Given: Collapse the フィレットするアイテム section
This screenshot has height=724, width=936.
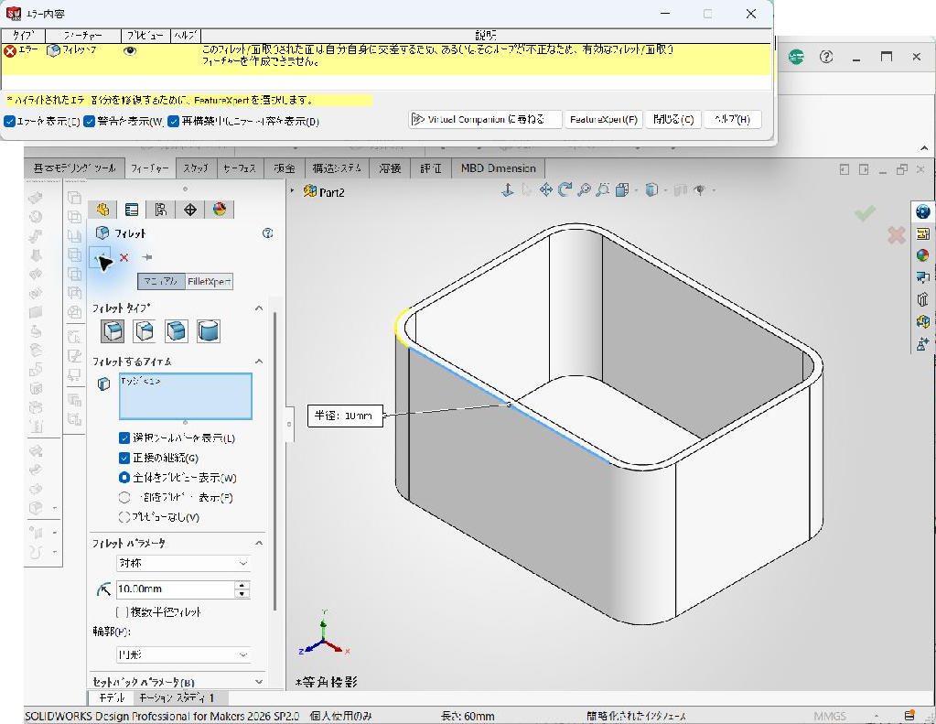Looking at the screenshot, I should point(258,362).
